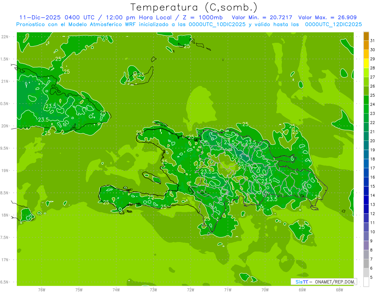Click the number 21 on the color legend
The width and height of the screenshot is (381, 294).
tap(373, 132)
